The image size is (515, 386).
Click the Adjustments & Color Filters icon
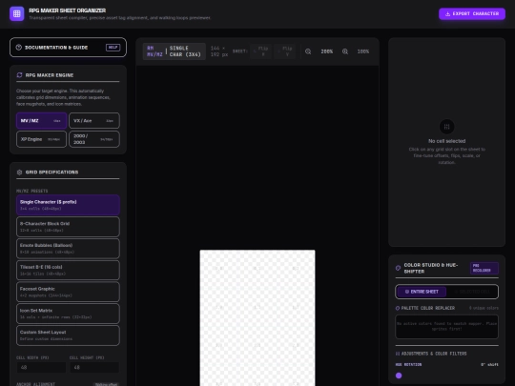click(x=398, y=354)
